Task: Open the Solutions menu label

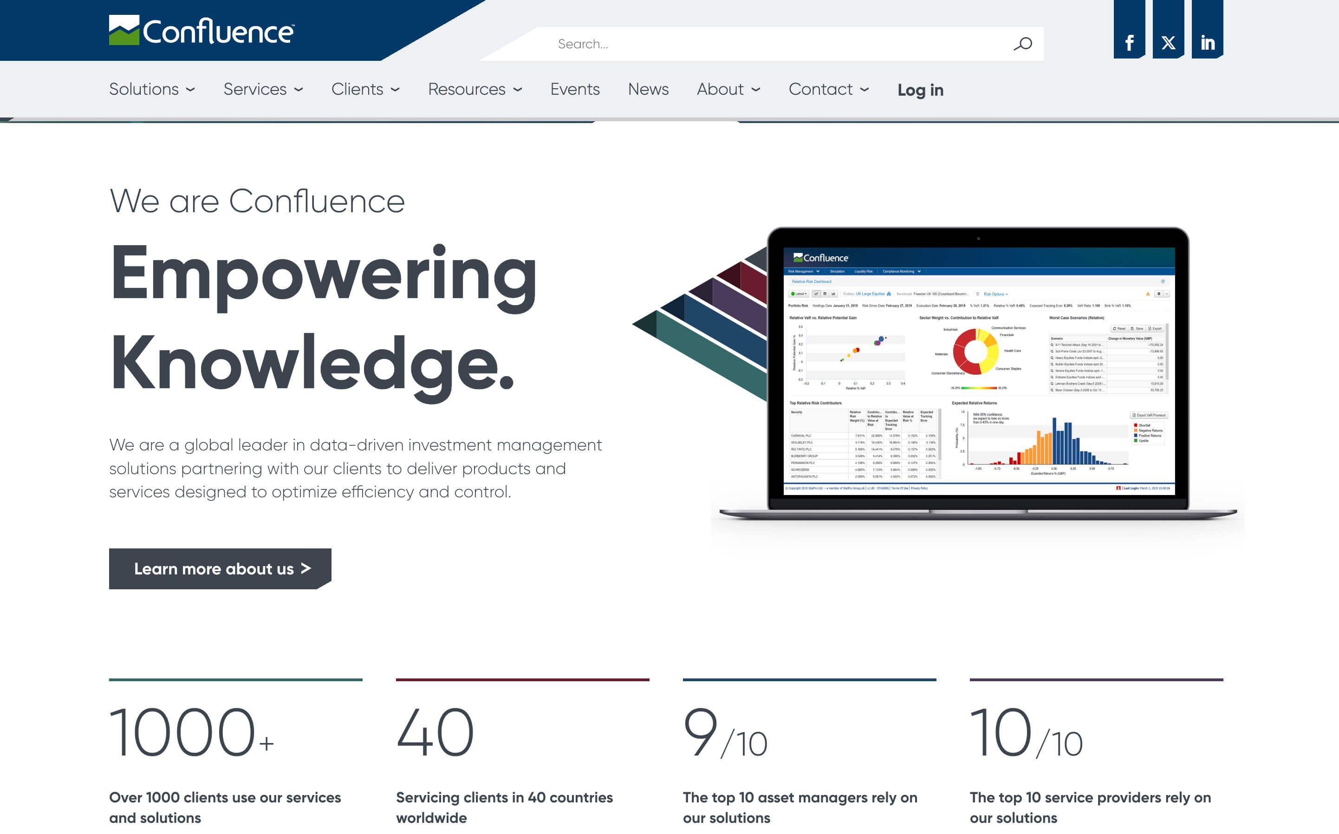Action: point(144,89)
